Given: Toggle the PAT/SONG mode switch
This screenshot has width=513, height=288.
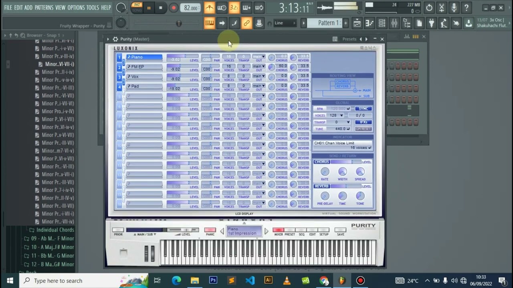Looking at the screenshot, I should point(137,8).
